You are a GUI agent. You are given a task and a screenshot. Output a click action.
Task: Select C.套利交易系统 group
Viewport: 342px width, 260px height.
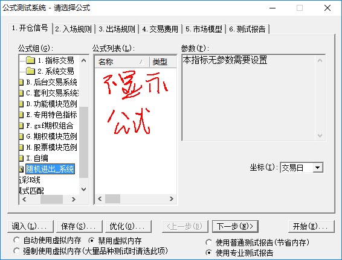click(53, 93)
